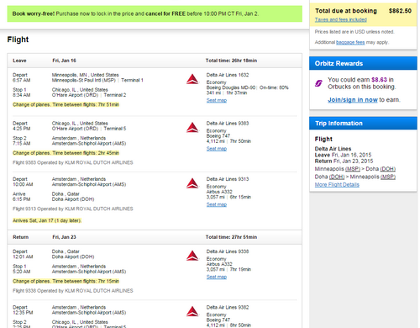This screenshot has height=328, width=420.
Task: Click Delta logo for flight 9313
Action: click(192, 183)
